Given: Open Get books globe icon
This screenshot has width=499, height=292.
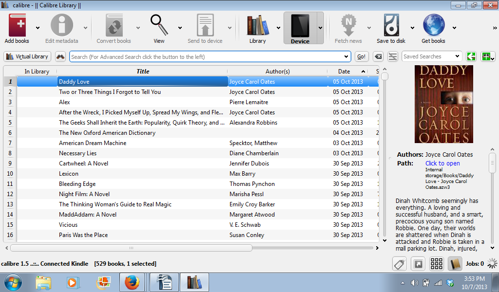Looking at the screenshot, I should [x=433, y=25].
